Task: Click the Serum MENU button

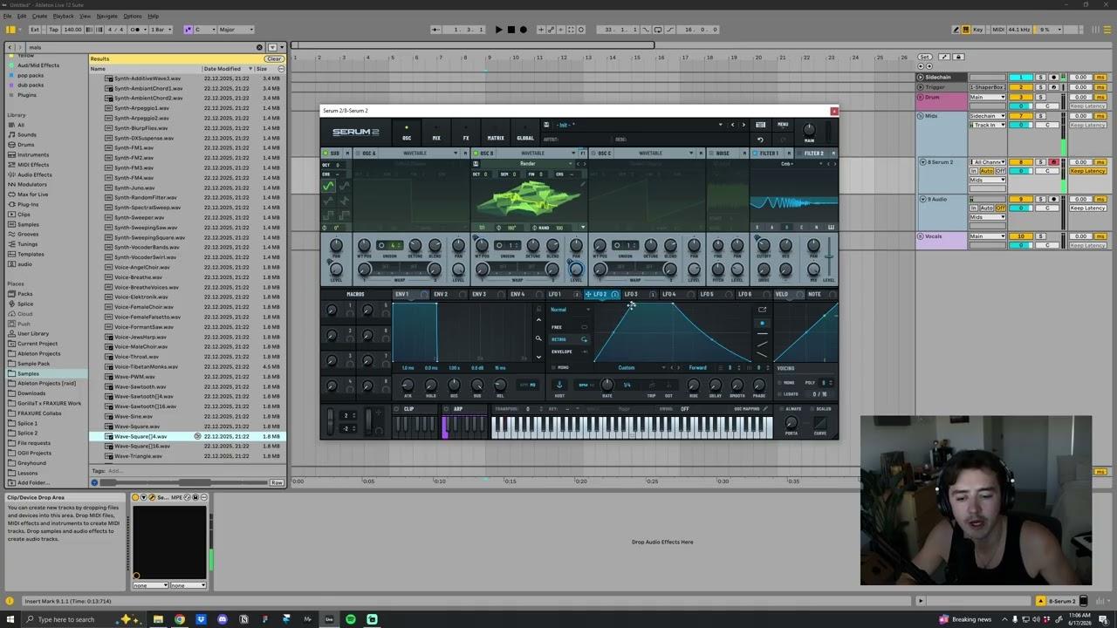Action: click(783, 125)
